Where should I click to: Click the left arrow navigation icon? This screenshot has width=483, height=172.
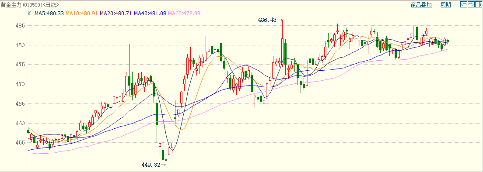coord(464,4)
